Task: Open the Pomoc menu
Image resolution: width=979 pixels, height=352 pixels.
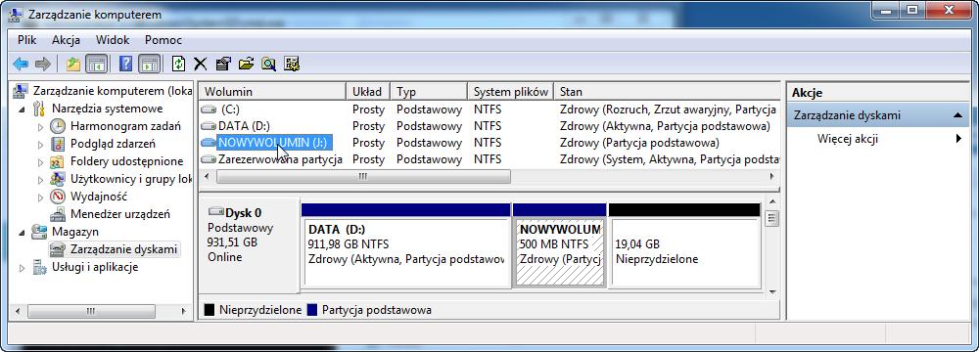Action: 163,40
